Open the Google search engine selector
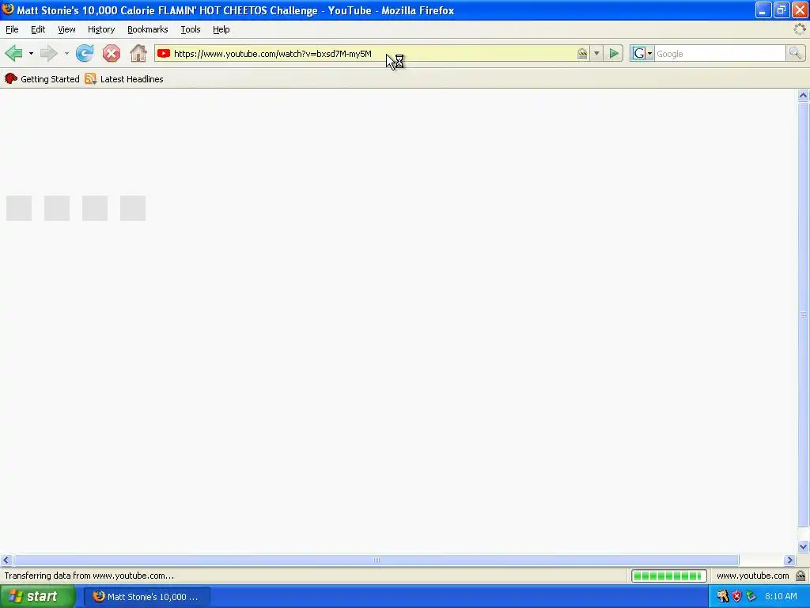This screenshot has height=608, width=810. click(642, 53)
